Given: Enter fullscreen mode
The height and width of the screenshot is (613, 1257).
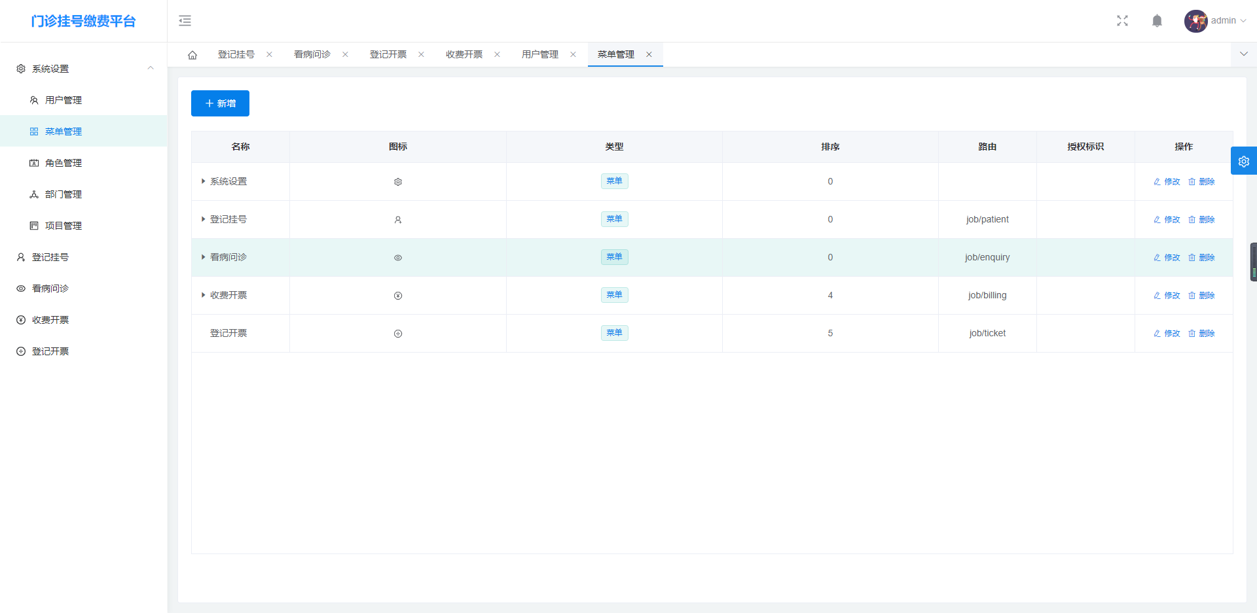Looking at the screenshot, I should coord(1122,20).
